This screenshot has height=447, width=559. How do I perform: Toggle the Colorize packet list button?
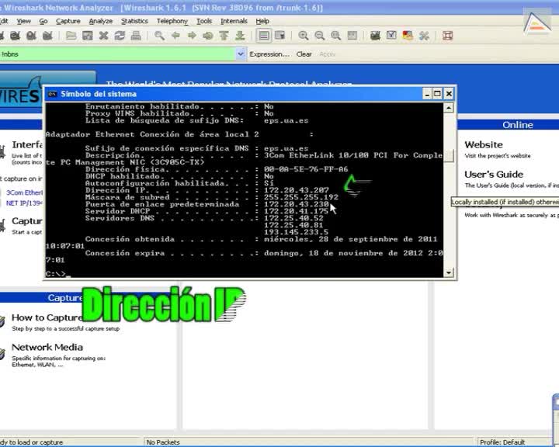[x=264, y=36]
